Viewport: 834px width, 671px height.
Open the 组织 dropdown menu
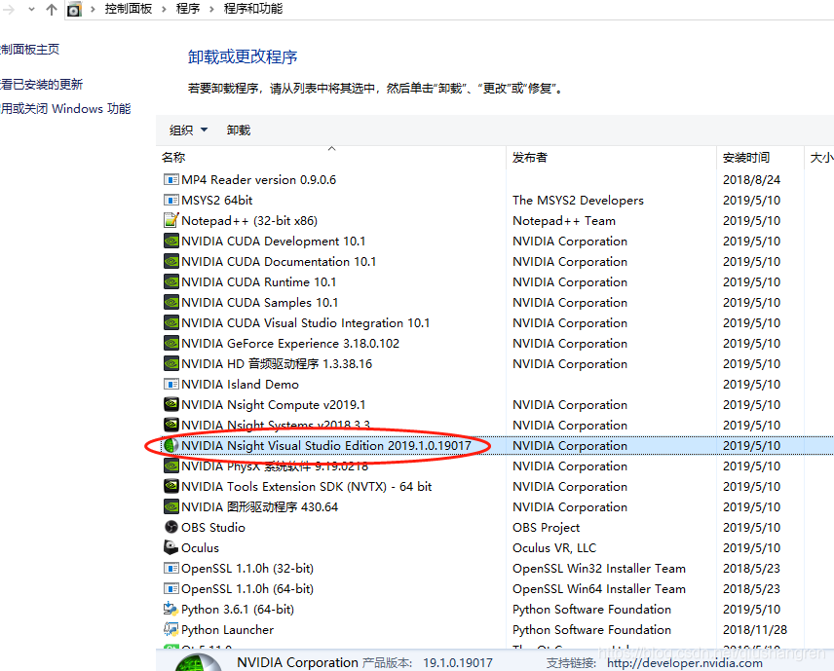[x=188, y=130]
